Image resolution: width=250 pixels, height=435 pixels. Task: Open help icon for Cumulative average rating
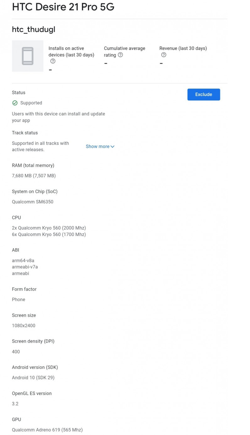click(120, 55)
